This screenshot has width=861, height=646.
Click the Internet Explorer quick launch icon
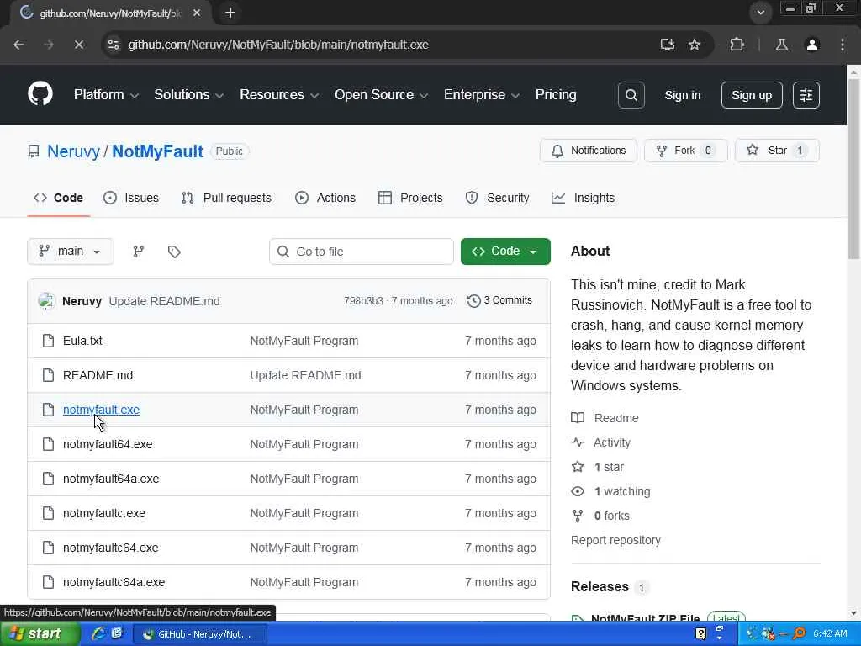[98, 633]
